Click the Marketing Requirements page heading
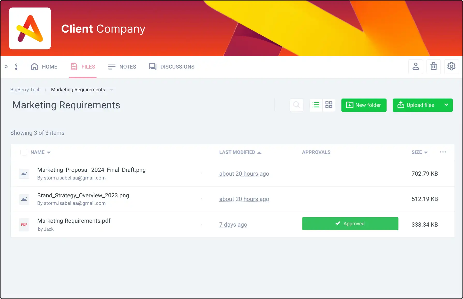This screenshot has height=299, width=463. click(x=66, y=105)
